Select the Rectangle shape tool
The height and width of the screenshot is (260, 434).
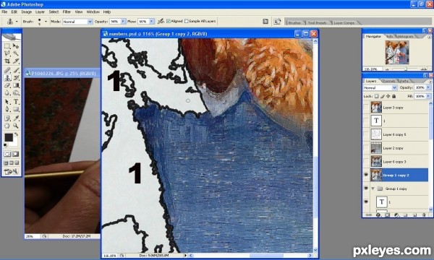(x=16, y=109)
